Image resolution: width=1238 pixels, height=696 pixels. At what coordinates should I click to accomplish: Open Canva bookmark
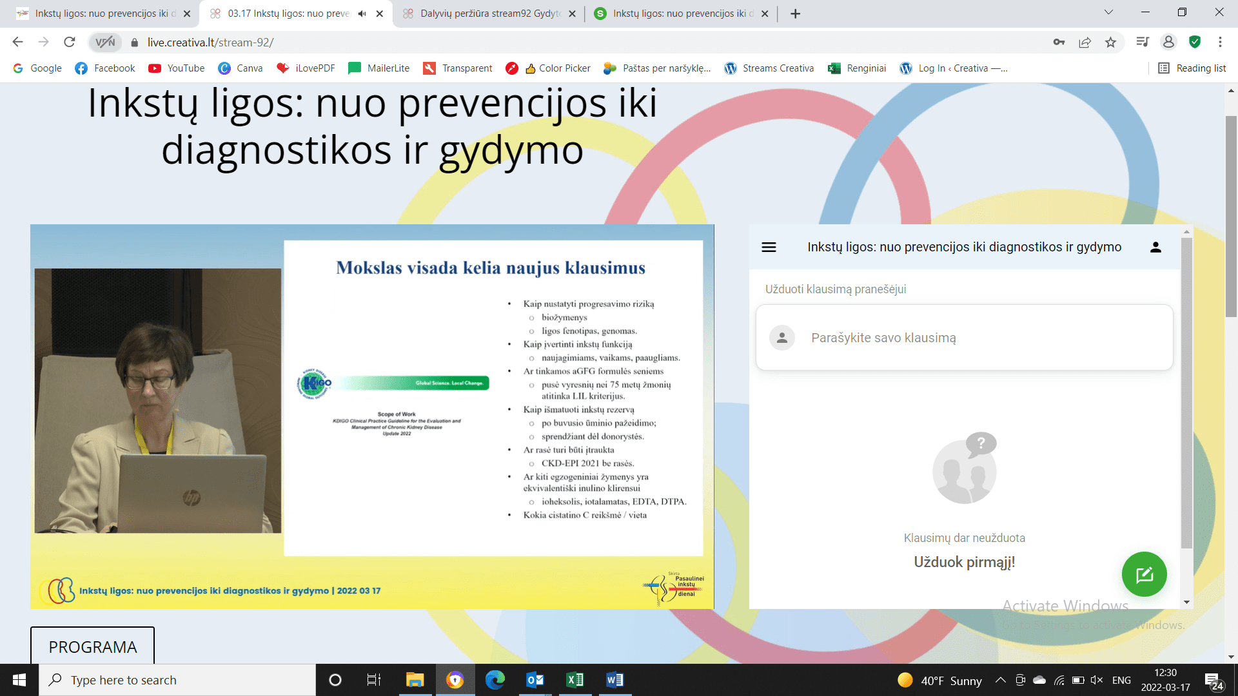pyautogui.click(x=241, y=68)
